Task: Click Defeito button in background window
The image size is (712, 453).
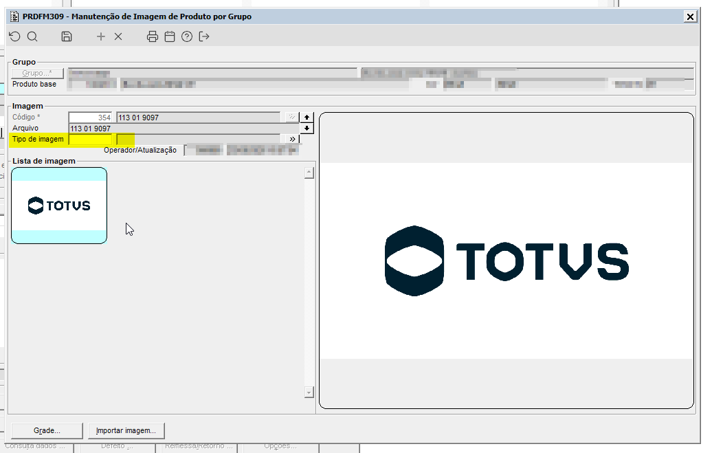Action: pos(117,446)
